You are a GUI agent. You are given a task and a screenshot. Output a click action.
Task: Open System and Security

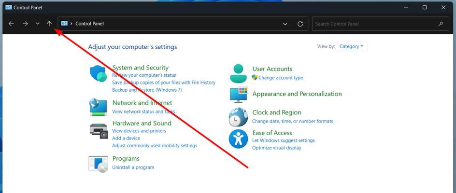click(141, 68)
